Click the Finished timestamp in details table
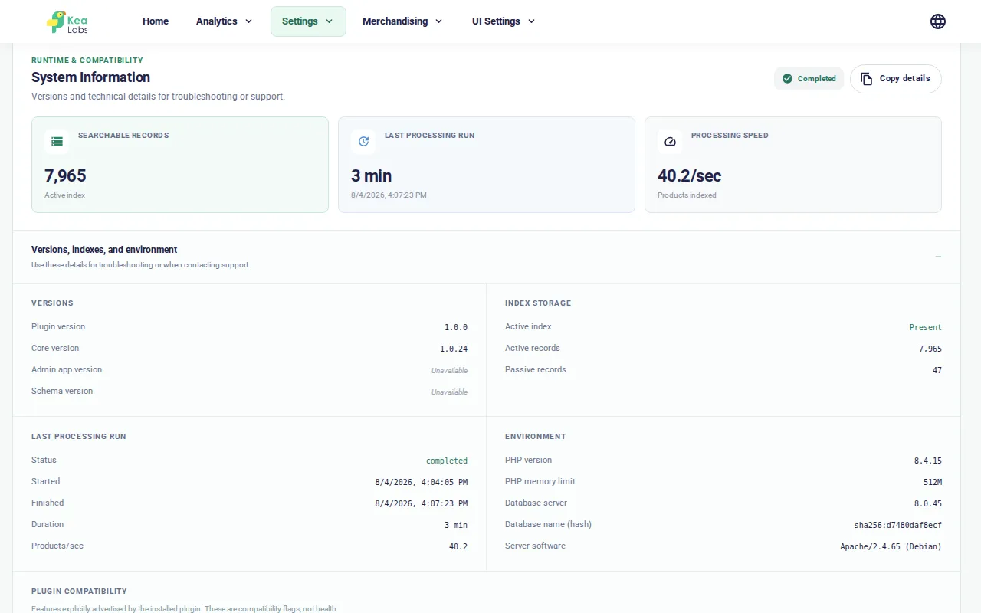This screenshot has height=613, width=981. (422, 503)
